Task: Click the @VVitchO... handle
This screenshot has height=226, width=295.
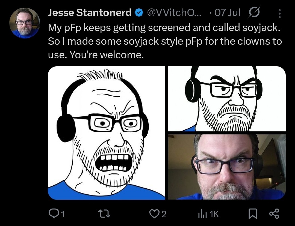Action: coord(174,13)
